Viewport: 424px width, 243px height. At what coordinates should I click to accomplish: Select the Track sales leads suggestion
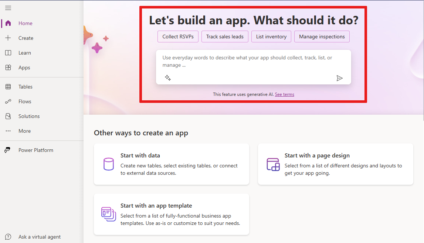(x=225, y=37)
